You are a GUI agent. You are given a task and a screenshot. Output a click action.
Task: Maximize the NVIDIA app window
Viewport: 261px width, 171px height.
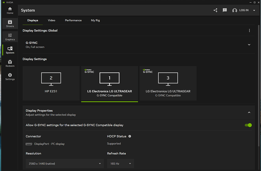(x=255, y=2)
